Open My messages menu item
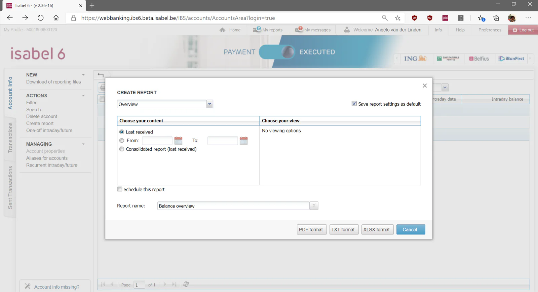538x292 pixels. pos(313,30)
